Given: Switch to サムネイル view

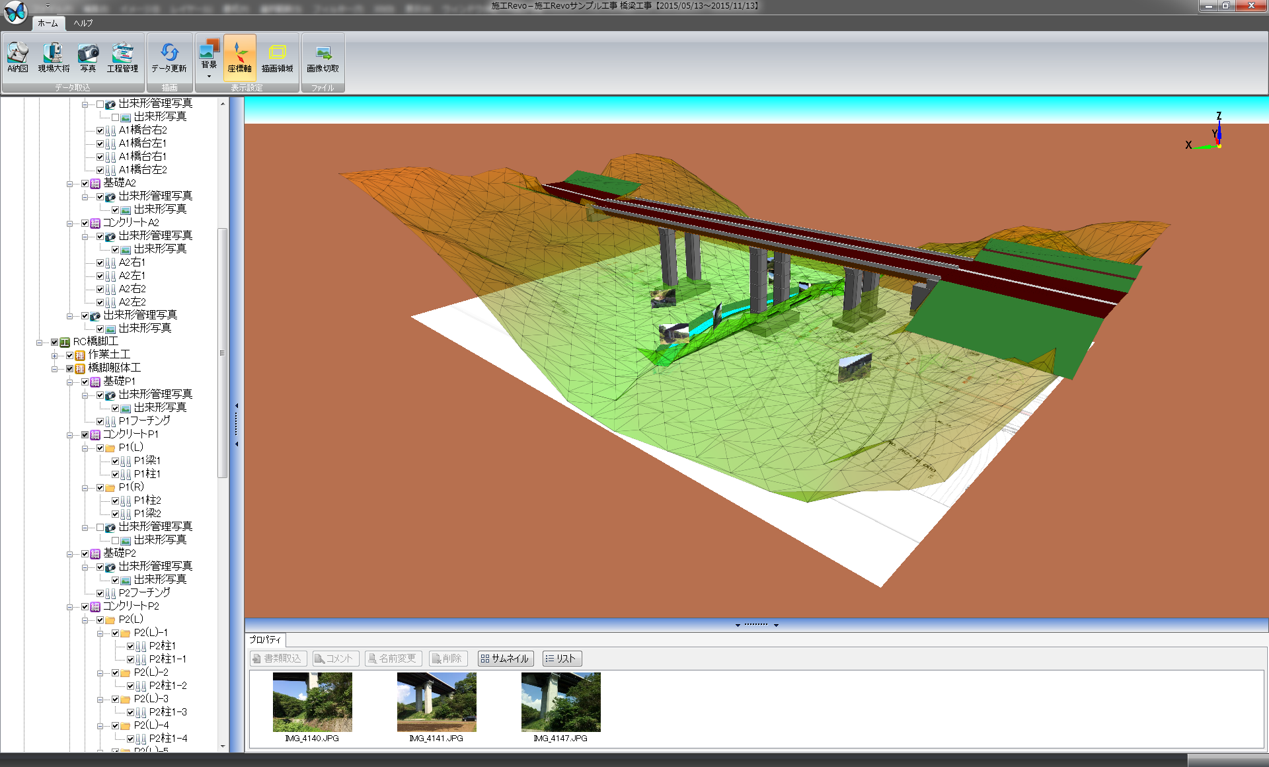Looking at the screenshot, I should click(505, 659).
